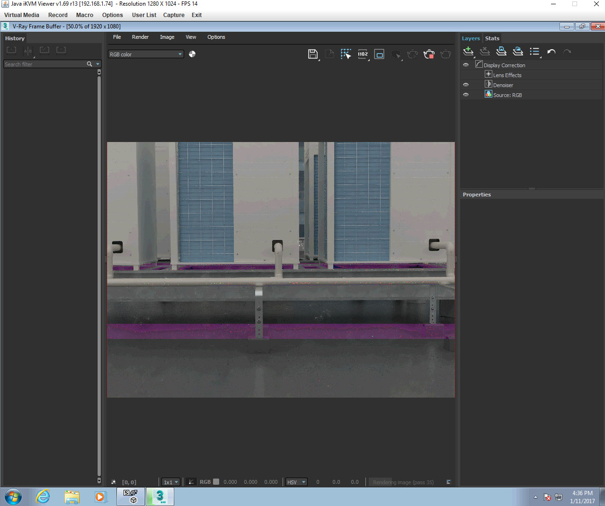Open the iKVM Record menu
This screenshot has height=506, width=605.
(58, 15)
